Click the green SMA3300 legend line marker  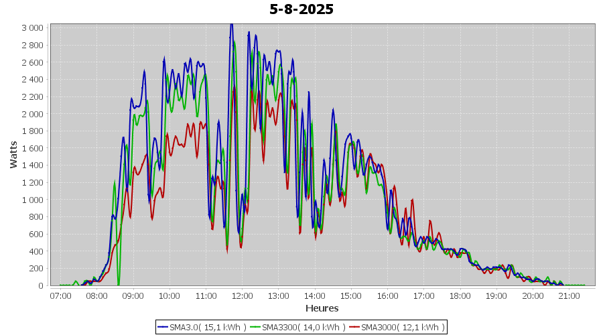(255, 328)
